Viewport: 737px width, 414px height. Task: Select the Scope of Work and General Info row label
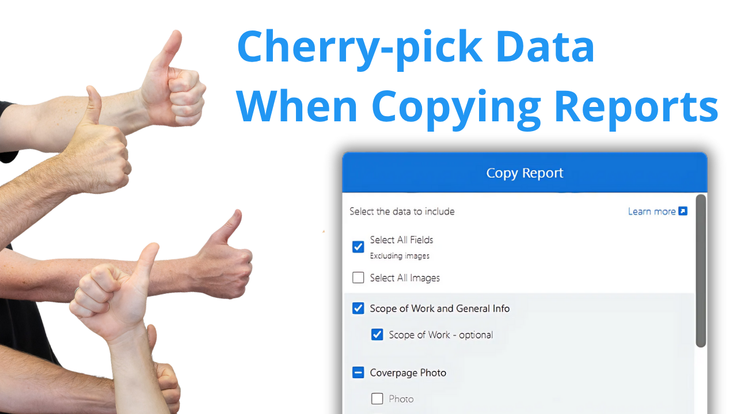439,309
